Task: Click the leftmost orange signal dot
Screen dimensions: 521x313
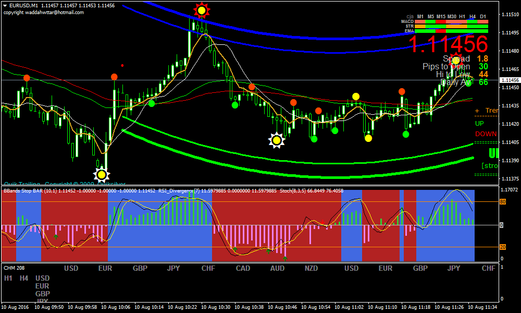Action: pyautogui.click(x=27, y=78)
